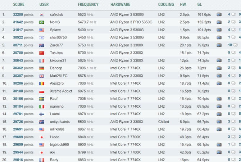Screen dimensions: 241x162
Task: Open Intel Core i7 7700K in Hideo's row
Action: 126,137
